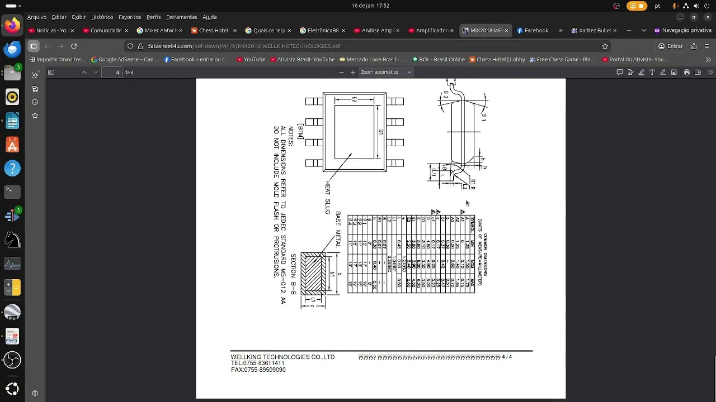The width and height of the screenshot is (716, 402).
Task: Save/download the PDF document
Action: 698,72
